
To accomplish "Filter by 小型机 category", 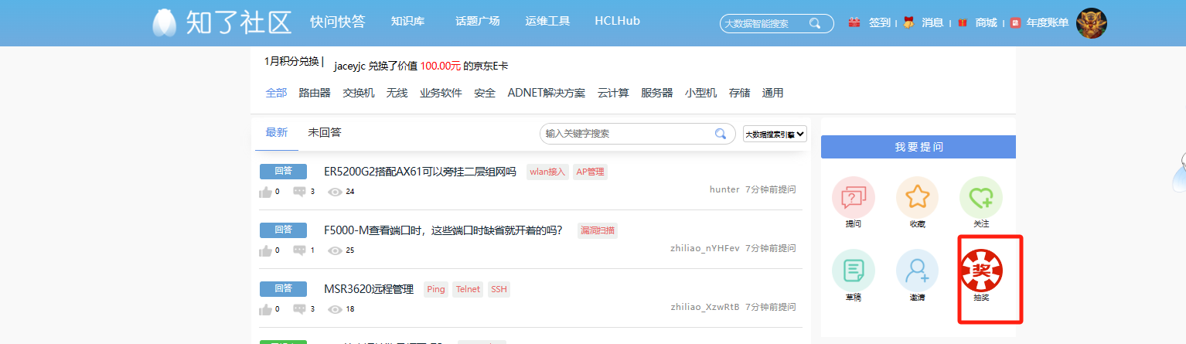I will (x=700, y=93).
